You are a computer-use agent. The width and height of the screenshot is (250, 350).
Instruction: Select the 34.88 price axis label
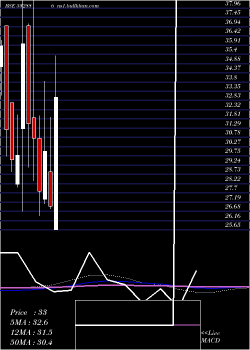click(x=233, y=59)
